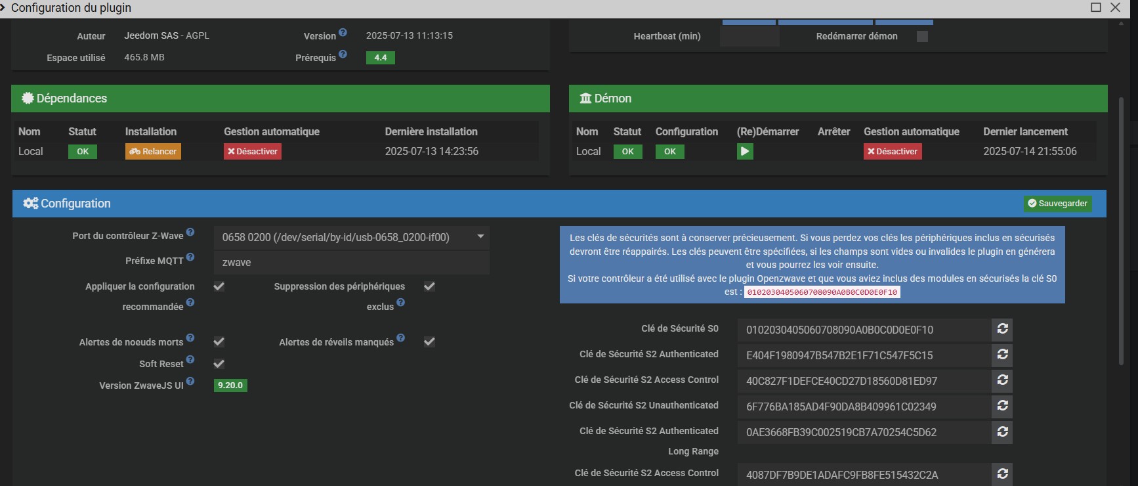The height and width of the screenshot is (486, 1138).
Task: Enable the Redémarrer démon checkbox
Action: click(x=922, y=37)
